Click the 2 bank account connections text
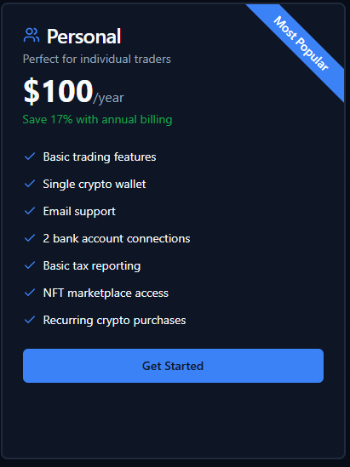This screenshot has height=467, width=350. 117,238
